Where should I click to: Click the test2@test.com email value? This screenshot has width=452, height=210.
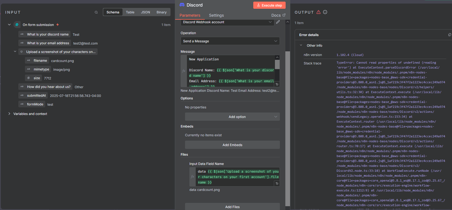86,43
